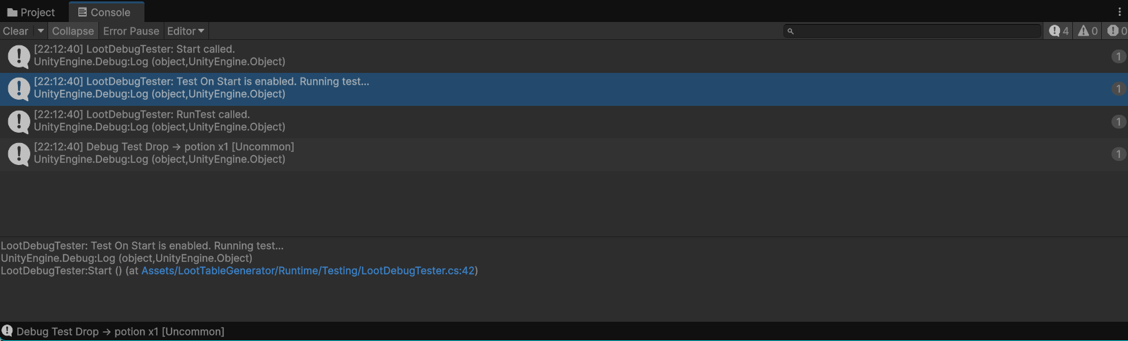Open the LootDebugTester.cs:42 source link
The height and width of the screenshot is (341, 1128).
[x=307, y=271]
